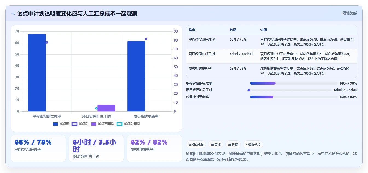Click the footer note starting 这张图同时观察
This screenshot has width=368, height=173.
tap(271, 157)
